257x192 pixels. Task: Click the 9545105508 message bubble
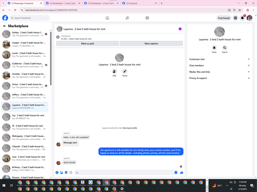click(x=69, y=162)
